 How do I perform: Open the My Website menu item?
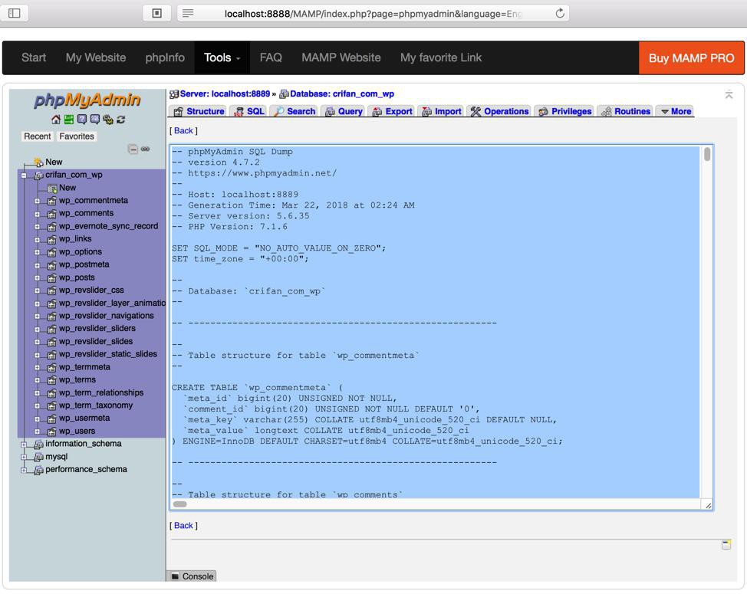96,57
